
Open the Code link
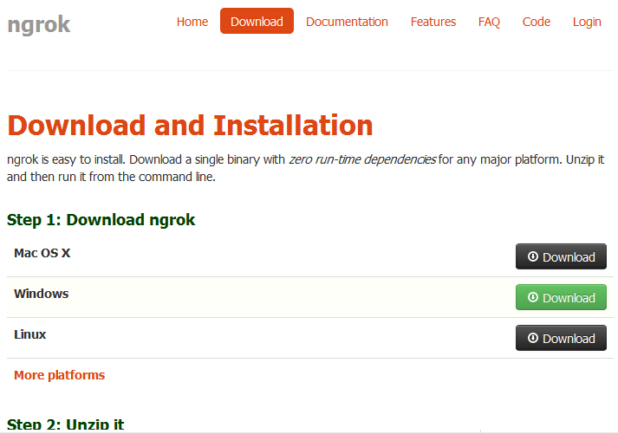[536, 22]
